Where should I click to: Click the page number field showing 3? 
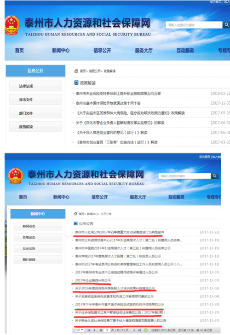(107, 330)
